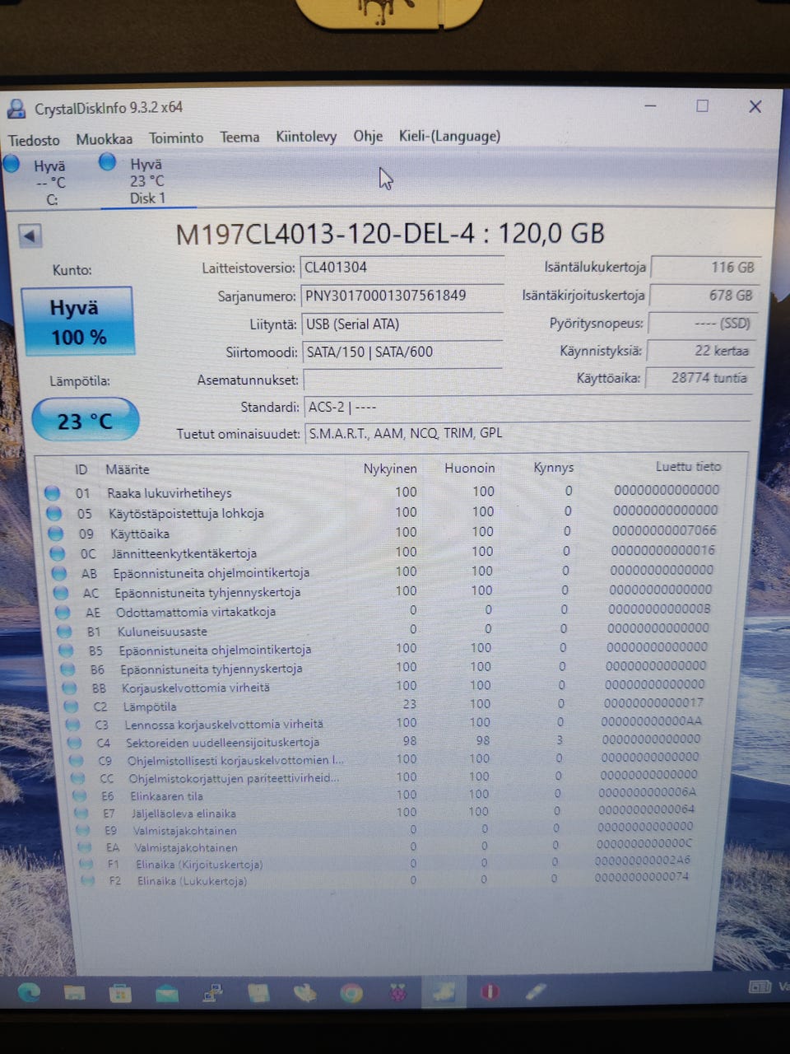This screenshot has width=790, height=1054.
Task: Open the Mail app from the taskbar
Action: 166,994
